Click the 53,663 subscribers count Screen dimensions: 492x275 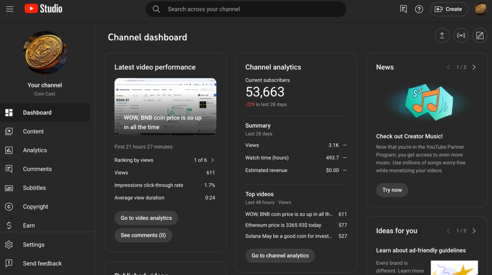265,92
